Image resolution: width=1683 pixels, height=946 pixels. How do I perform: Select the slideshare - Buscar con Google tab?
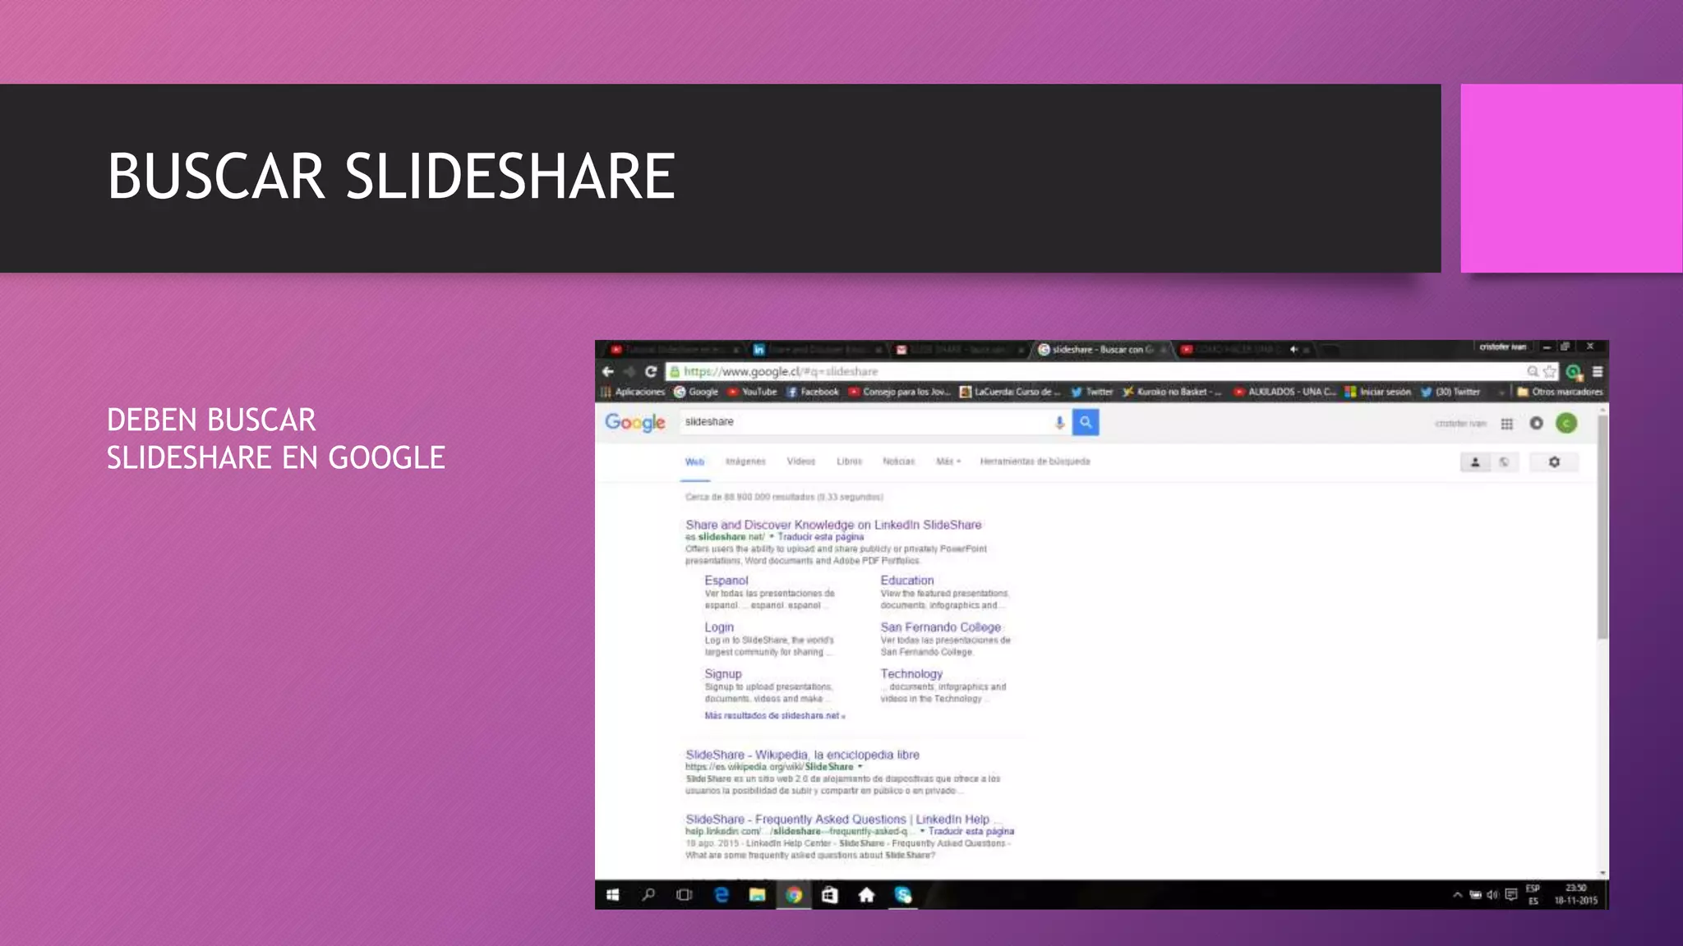1101,350
